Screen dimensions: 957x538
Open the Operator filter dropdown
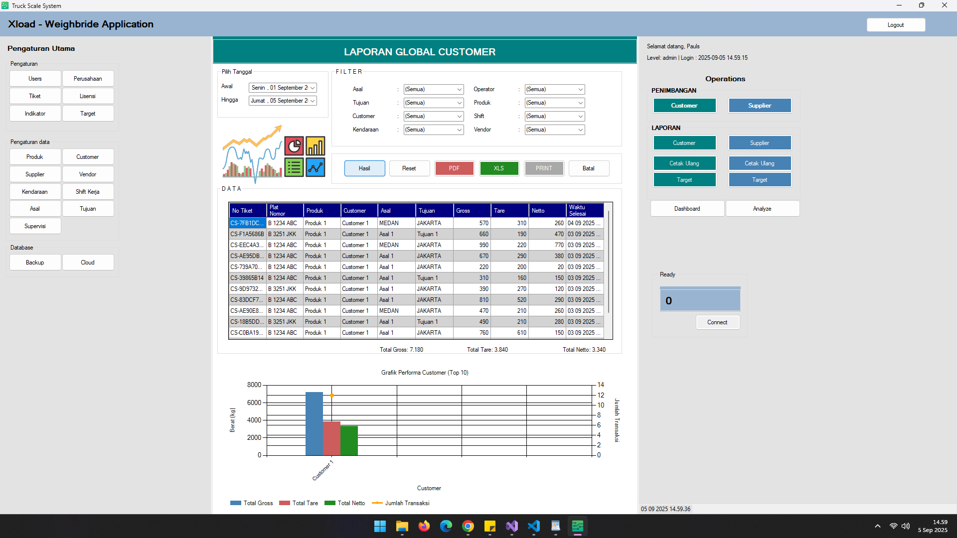(x=580, y=90)
